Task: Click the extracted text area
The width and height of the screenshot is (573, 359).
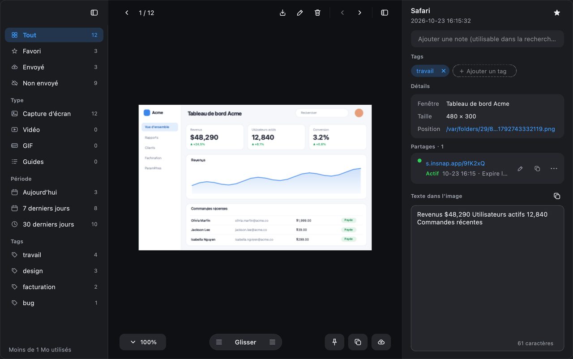Action: 487,278
